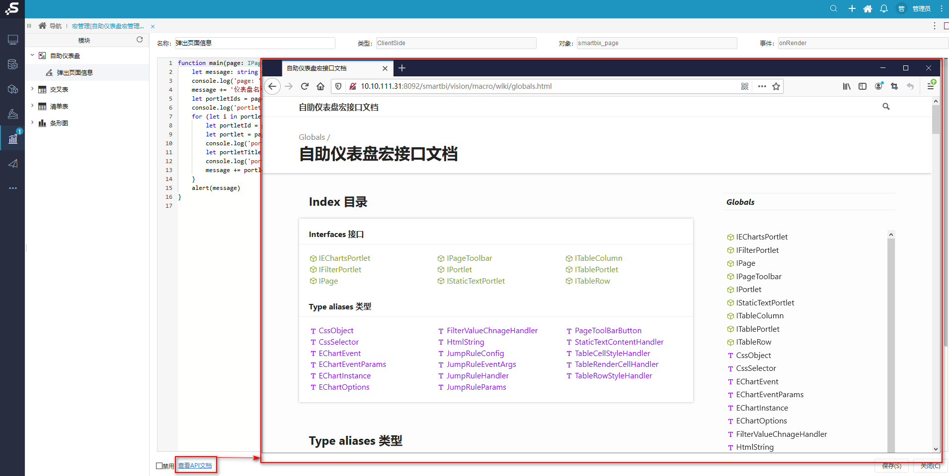Viewport: 949px width, 476px height.
Task: Click the browser home button
Action: pos(320,86)
